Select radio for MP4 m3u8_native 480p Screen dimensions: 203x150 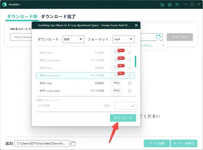coord(130,91)
